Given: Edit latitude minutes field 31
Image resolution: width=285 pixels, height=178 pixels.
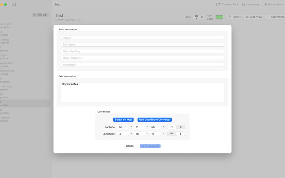Looking at the screenshot, I should click(139, 127).
